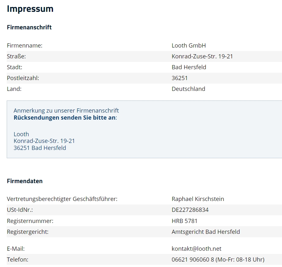Click Anmerkung zu unserer Firmenanschrift note title
Screen dimensions: 282x267
click(66, 111)
